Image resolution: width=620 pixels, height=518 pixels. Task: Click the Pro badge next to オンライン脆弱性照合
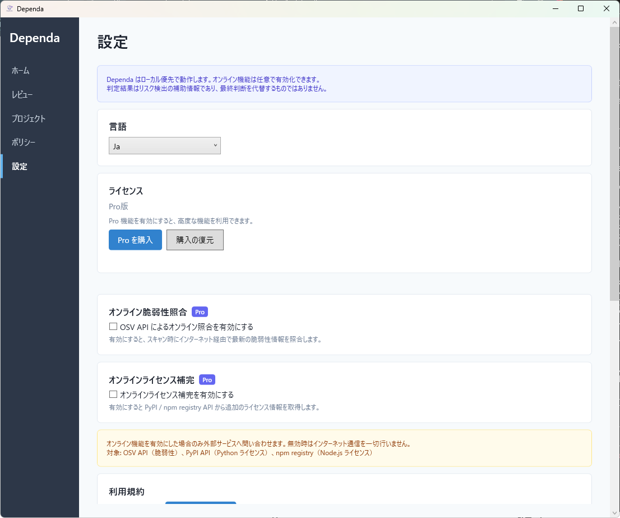click(200, 312)
